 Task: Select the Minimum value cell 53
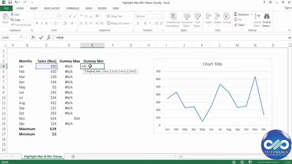click(x=47, y=134)
